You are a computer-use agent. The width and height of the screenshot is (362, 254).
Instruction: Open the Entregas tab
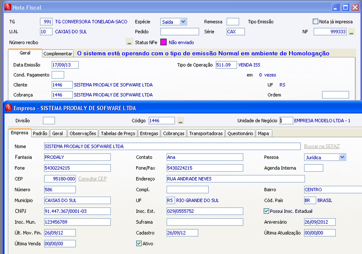click(149, 133)
